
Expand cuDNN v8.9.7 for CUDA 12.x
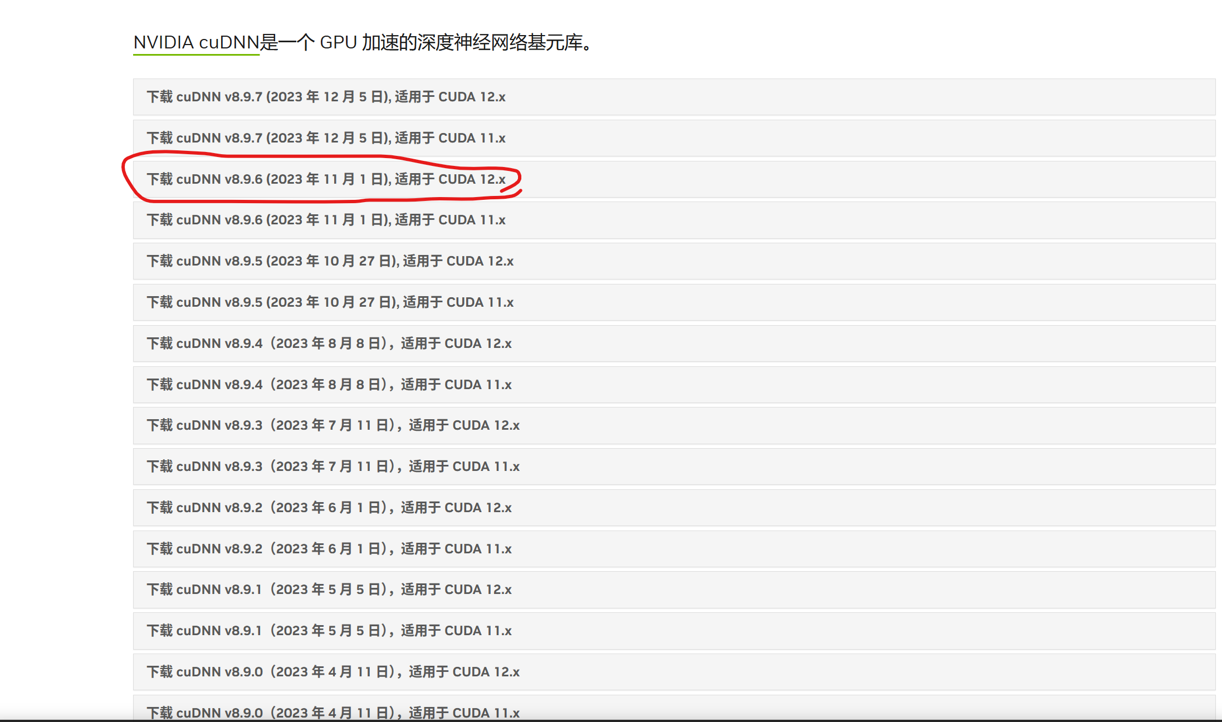[x=326, y=97]
